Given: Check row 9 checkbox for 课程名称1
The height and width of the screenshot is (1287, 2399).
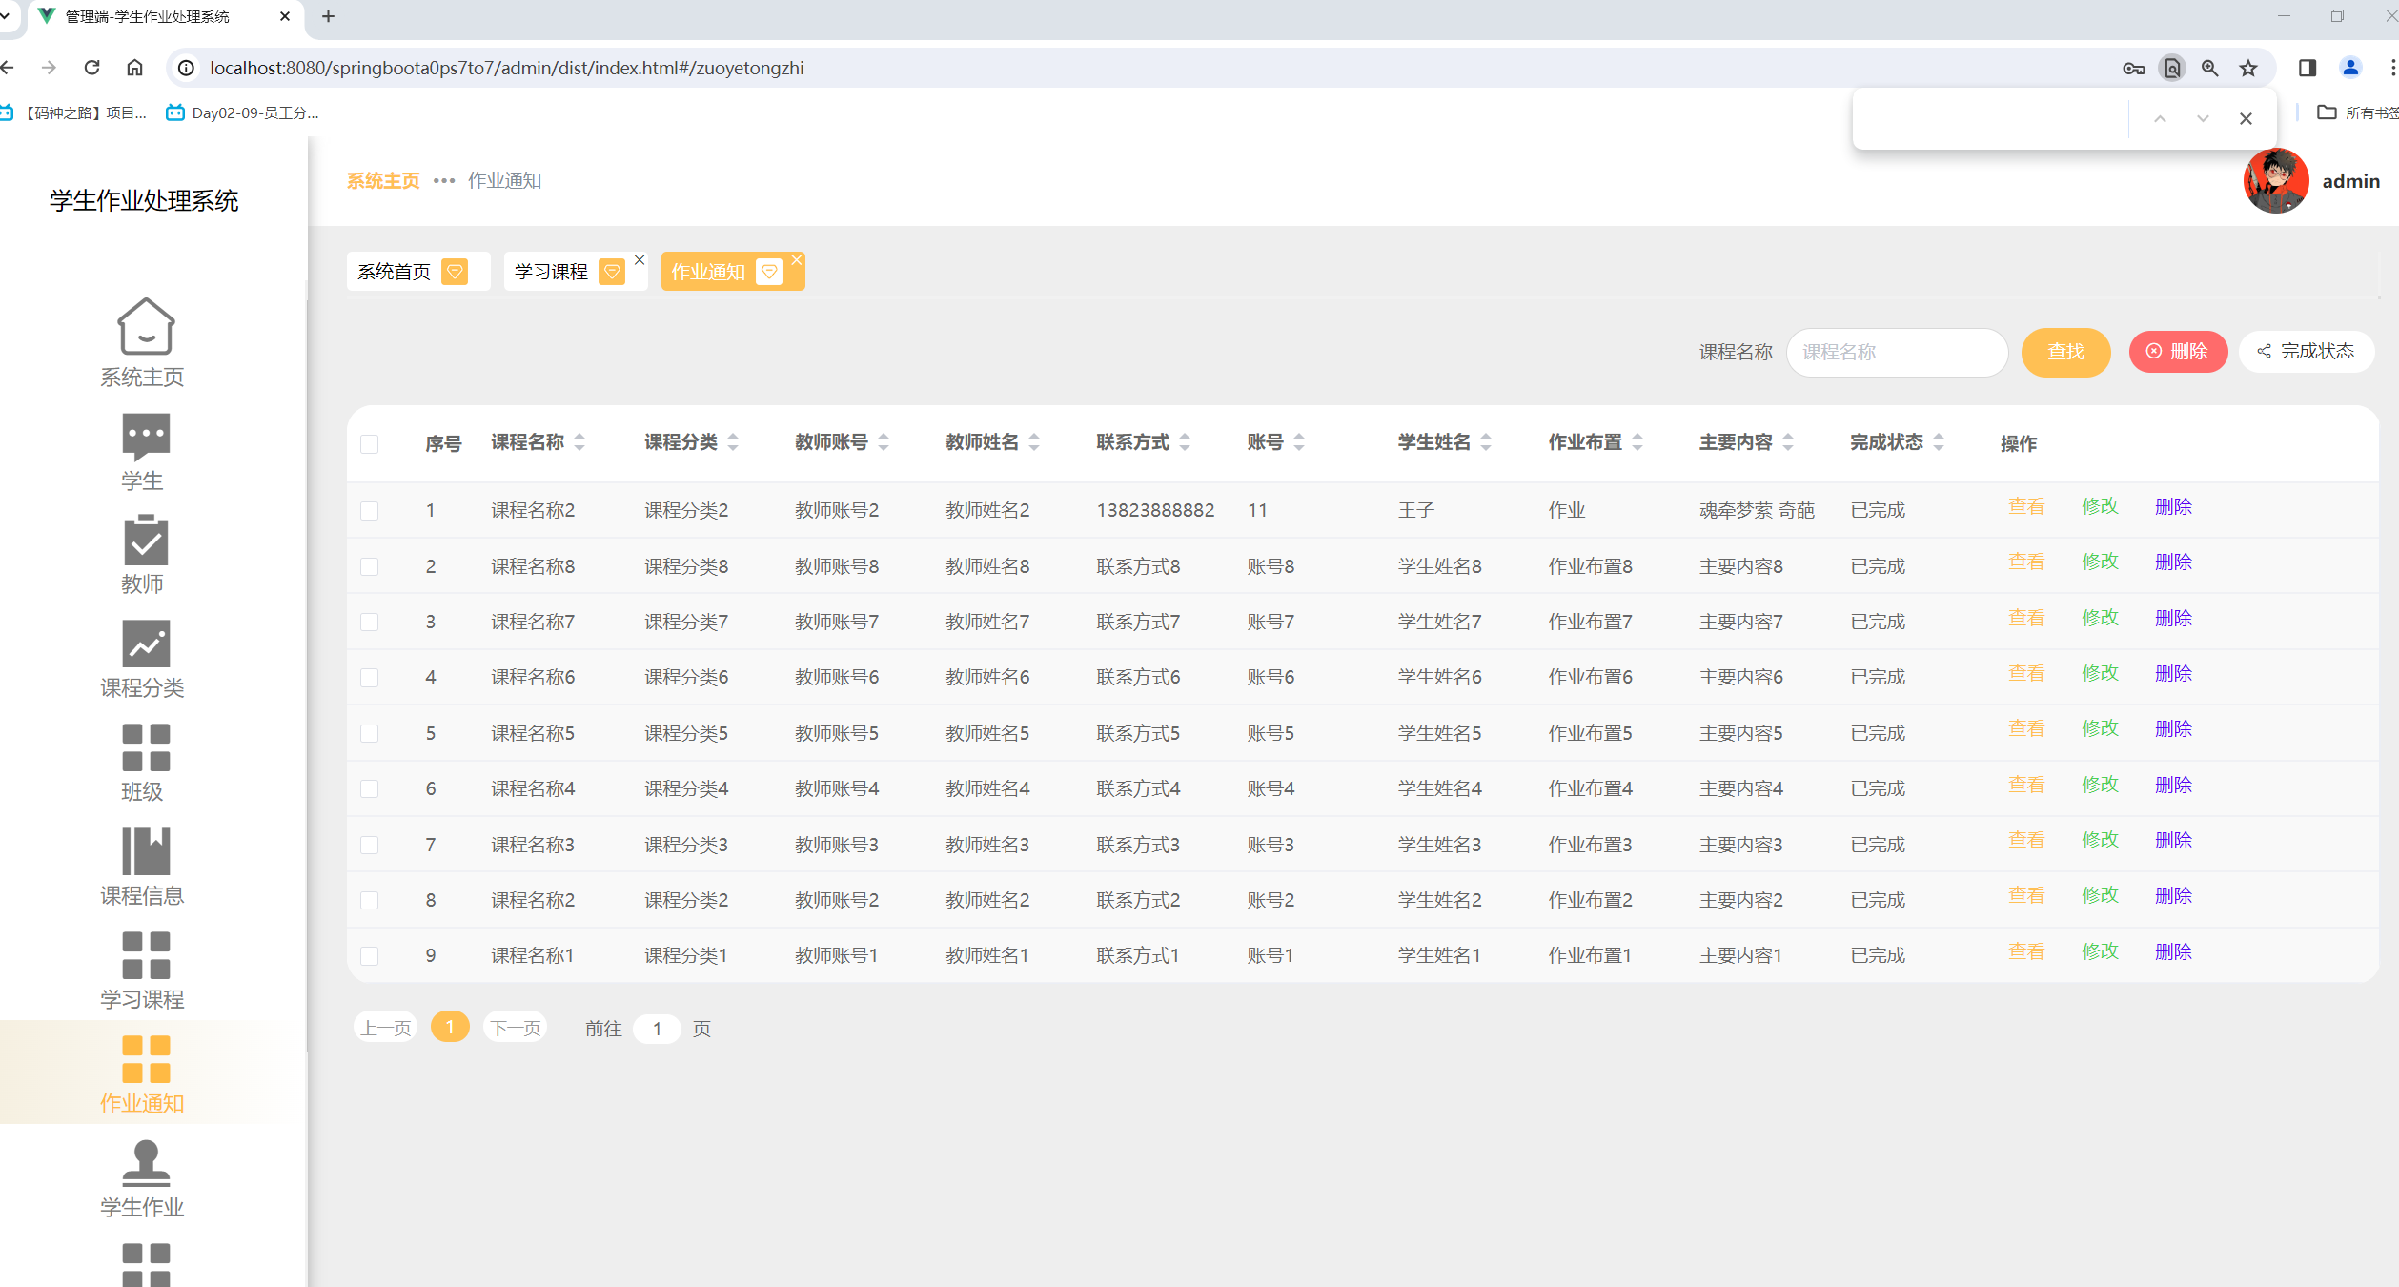Looking at the screenshot, I should [370, 955].
